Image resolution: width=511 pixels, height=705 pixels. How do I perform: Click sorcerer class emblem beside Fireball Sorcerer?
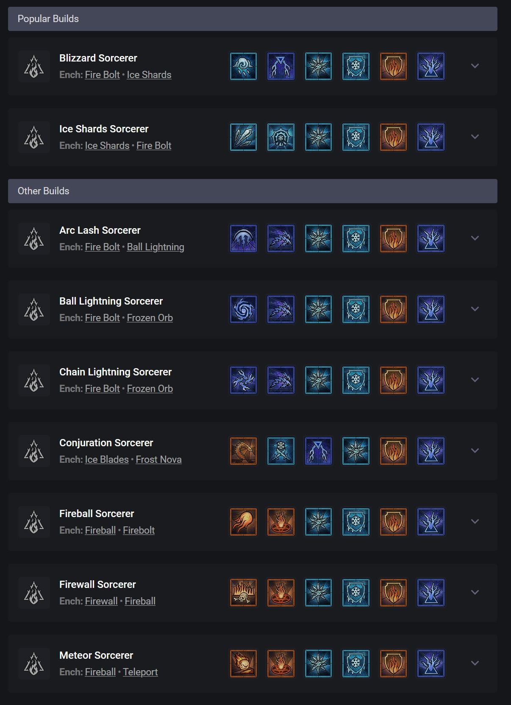coord(34,522)
